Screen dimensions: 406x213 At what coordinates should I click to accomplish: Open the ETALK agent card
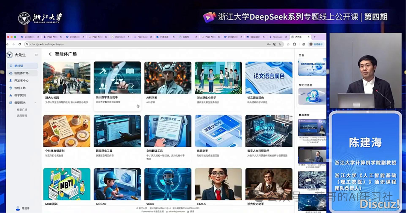pos(218,187)
